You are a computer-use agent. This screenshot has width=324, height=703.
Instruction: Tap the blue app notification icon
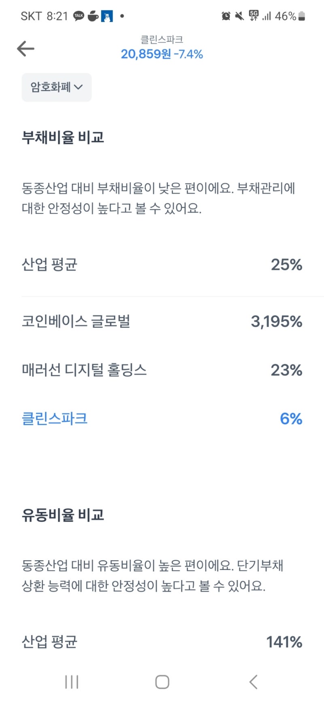107,16
